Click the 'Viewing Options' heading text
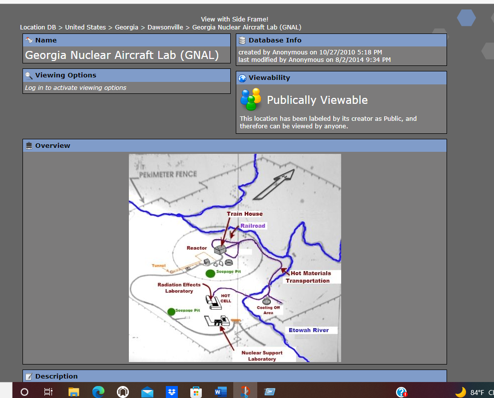Screen dimensions: 494x398 point(66,75)
